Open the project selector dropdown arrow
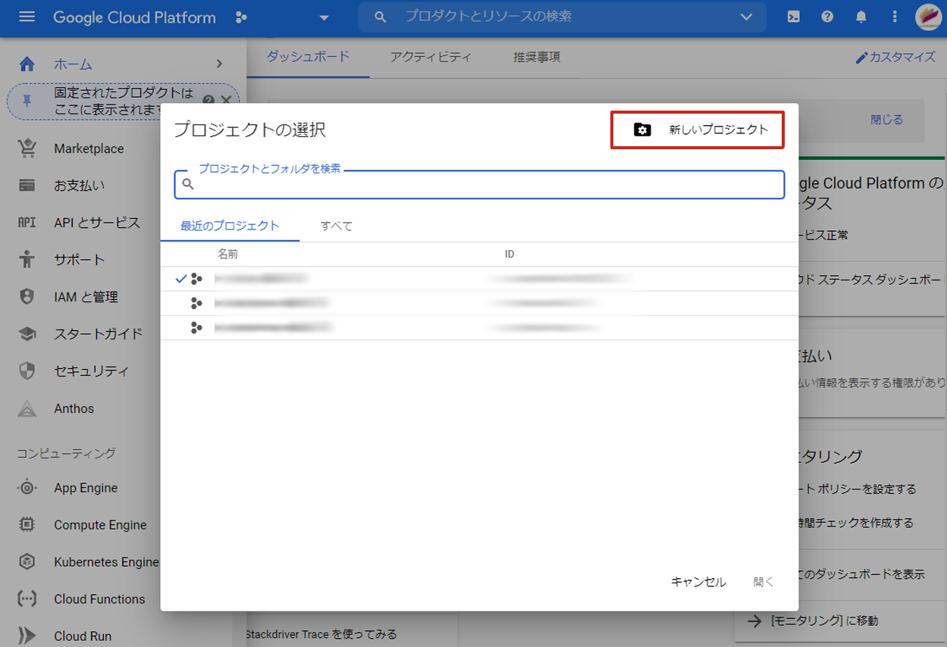This screenshot has height=647, width=947. (x=325, y=18)
